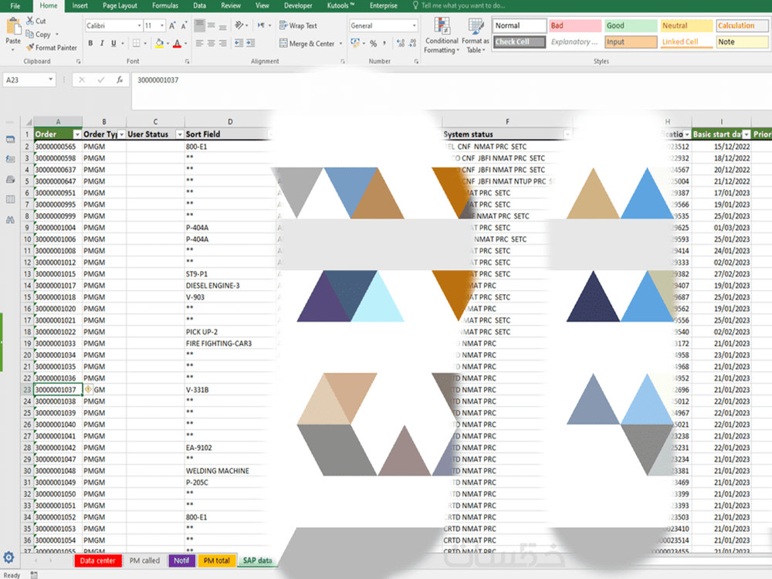
Task: Open Conditional Formatting menu
Action: (x=442, y=36)
